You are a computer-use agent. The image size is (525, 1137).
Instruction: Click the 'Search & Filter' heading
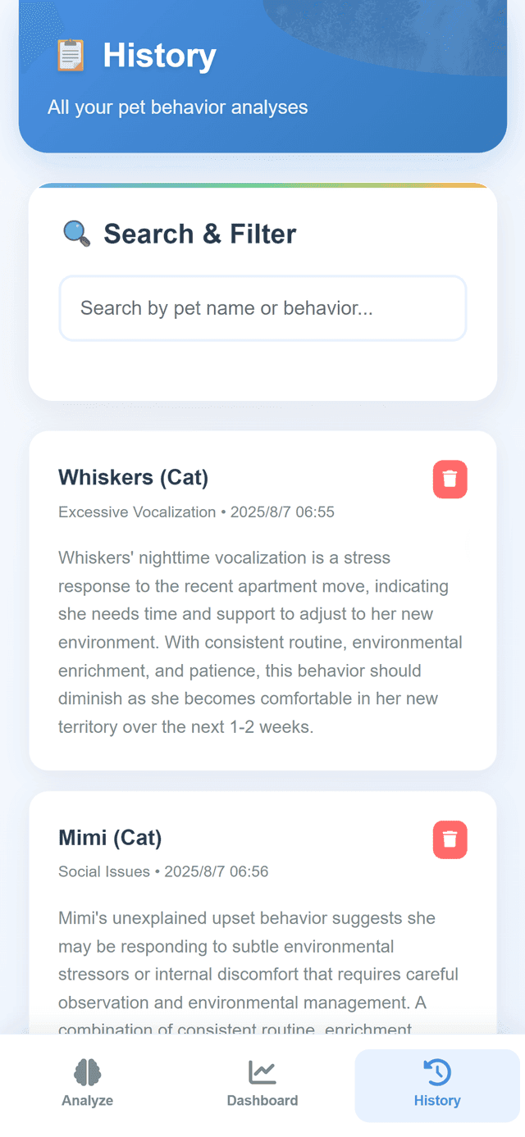199,234
